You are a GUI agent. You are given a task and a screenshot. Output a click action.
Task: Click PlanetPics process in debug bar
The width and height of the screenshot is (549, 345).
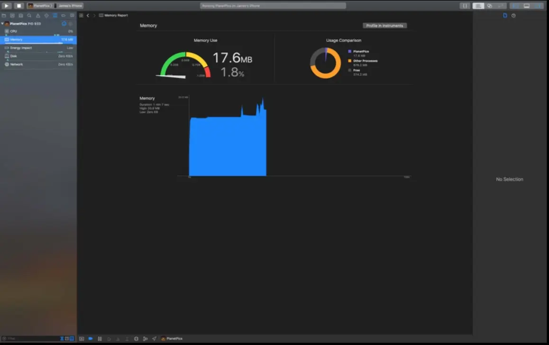(x=172, y=338)
